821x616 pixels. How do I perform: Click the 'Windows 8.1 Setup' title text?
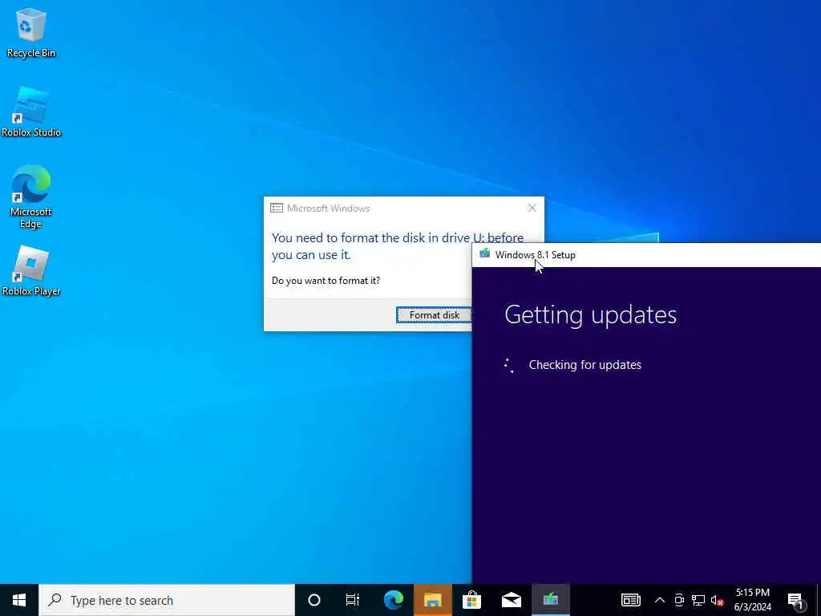click(535, 255)
